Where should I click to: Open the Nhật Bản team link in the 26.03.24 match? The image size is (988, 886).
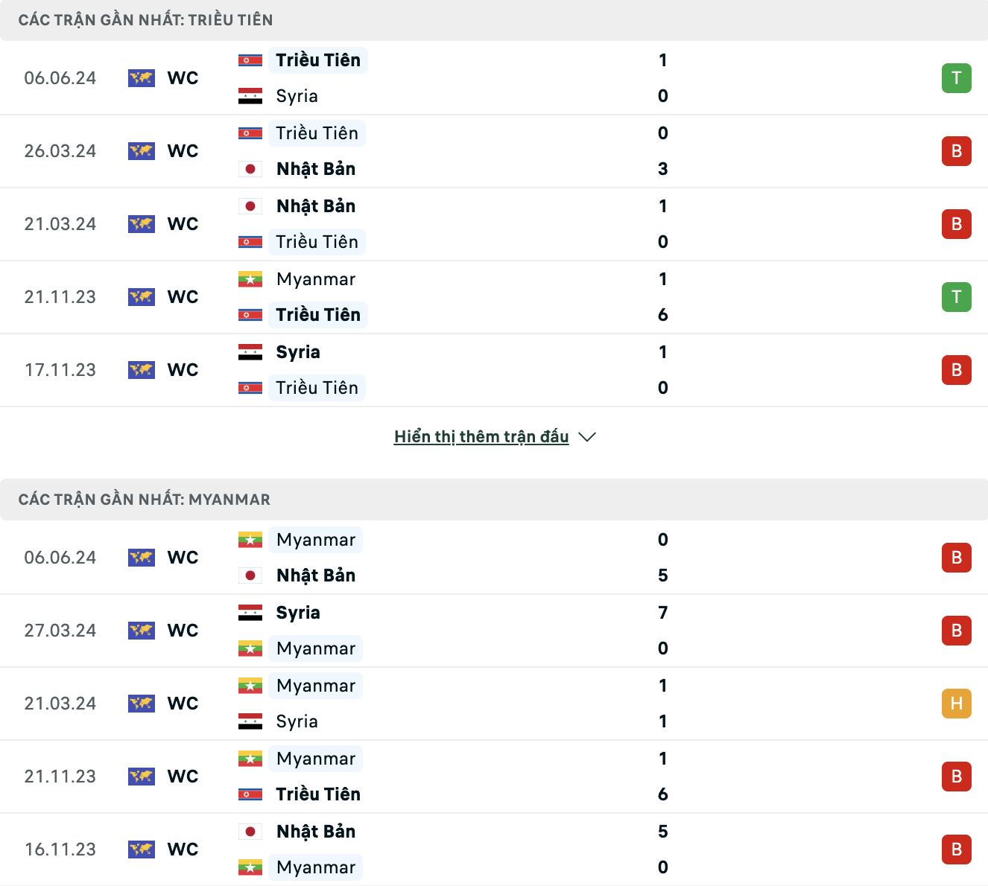point(316,169)
